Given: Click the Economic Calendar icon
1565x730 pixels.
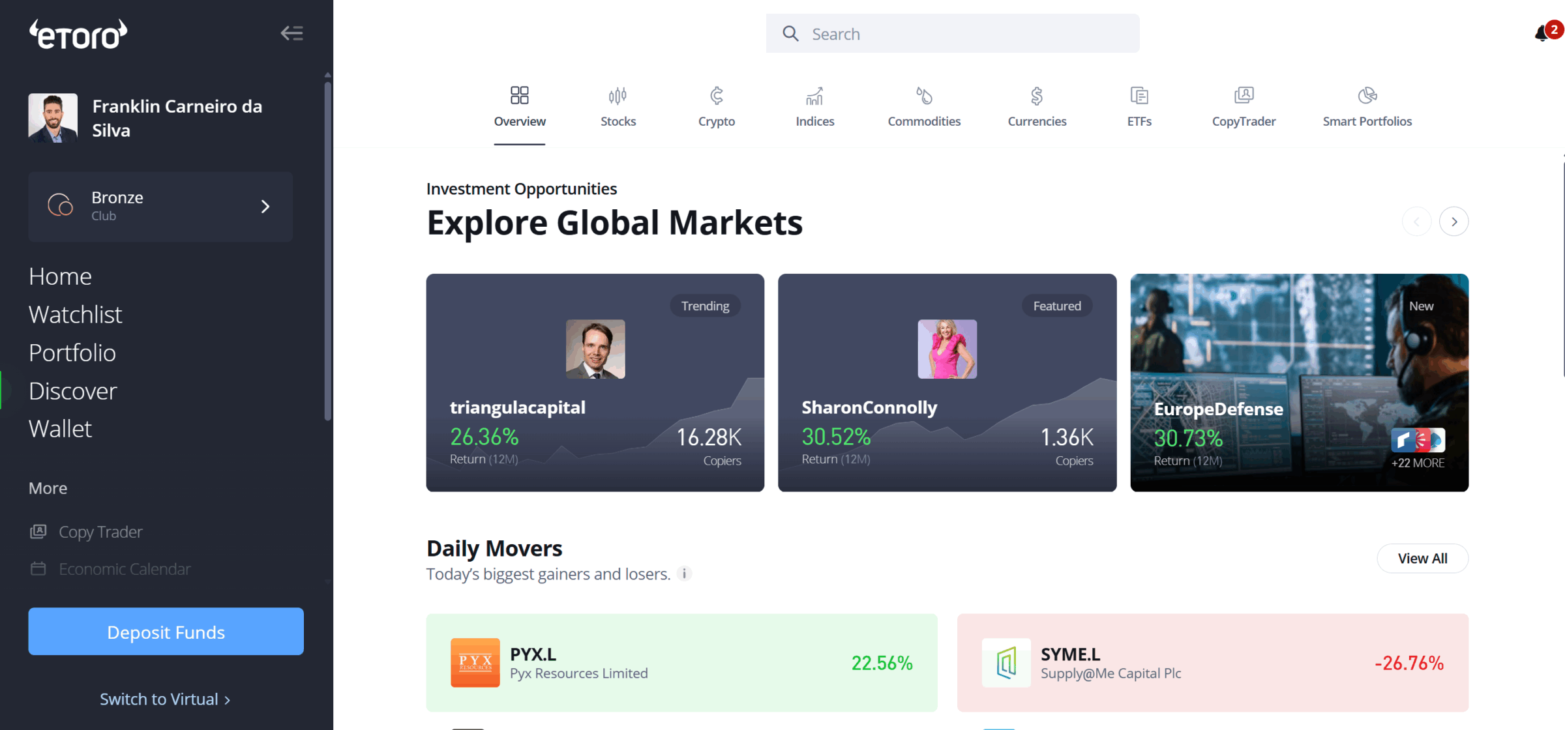Looking at the screenshot, I should point(38,568).
